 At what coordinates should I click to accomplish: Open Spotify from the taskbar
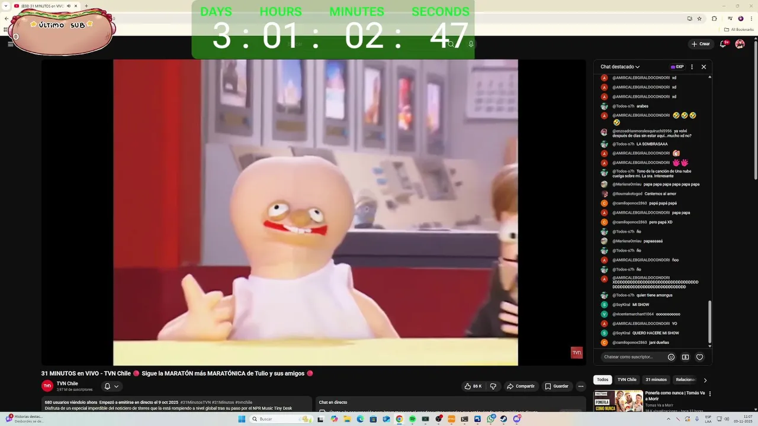coord(412,419)
